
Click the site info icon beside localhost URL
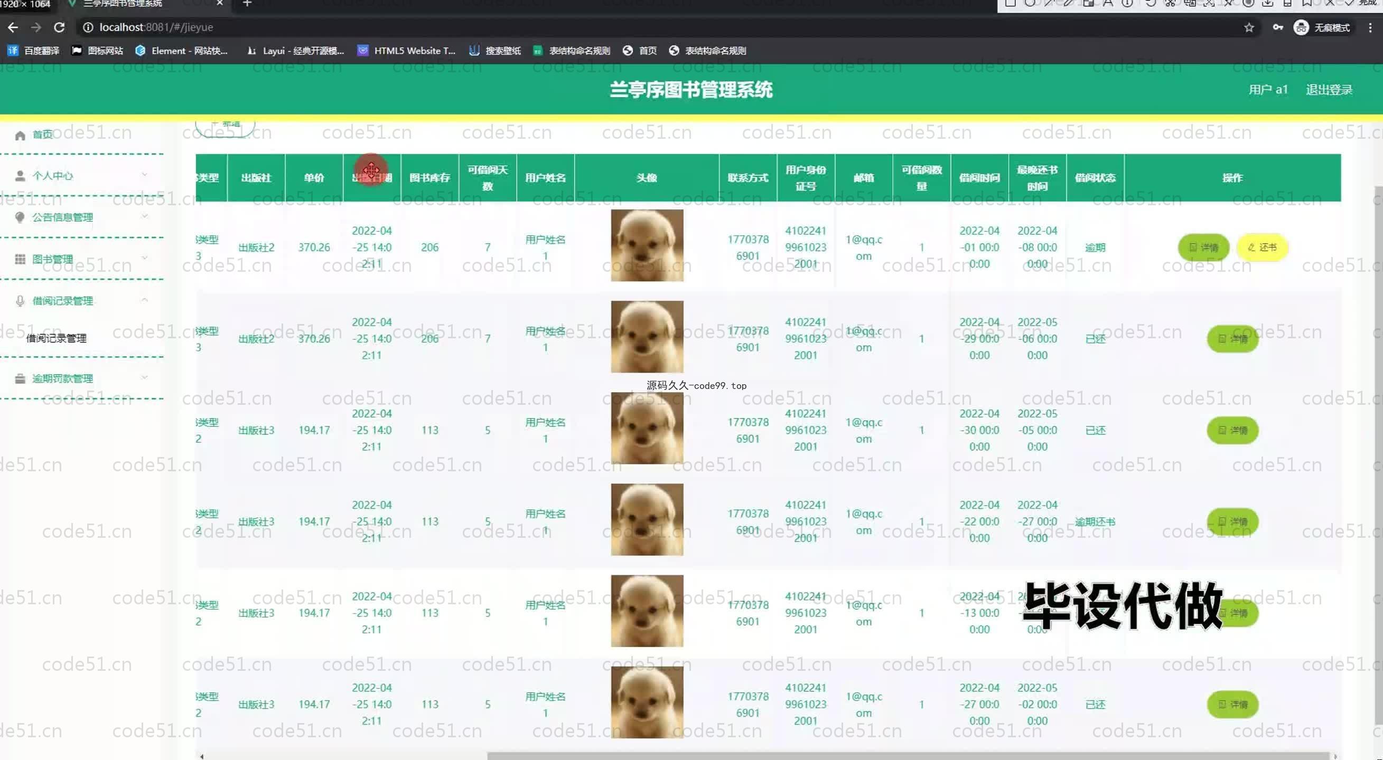click(x=88, y=27)
